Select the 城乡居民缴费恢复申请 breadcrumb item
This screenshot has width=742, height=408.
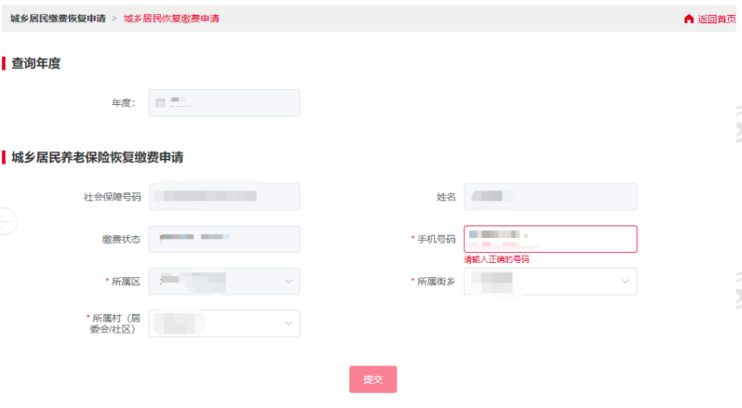(58, 19)
